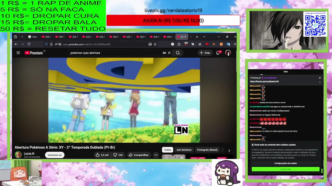This screenshot has width=332, height=186.
Task: Go back in browser history
Action: point(16,44)
